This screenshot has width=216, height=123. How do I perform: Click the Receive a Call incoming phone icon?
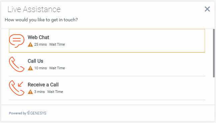tap(17, 88)
